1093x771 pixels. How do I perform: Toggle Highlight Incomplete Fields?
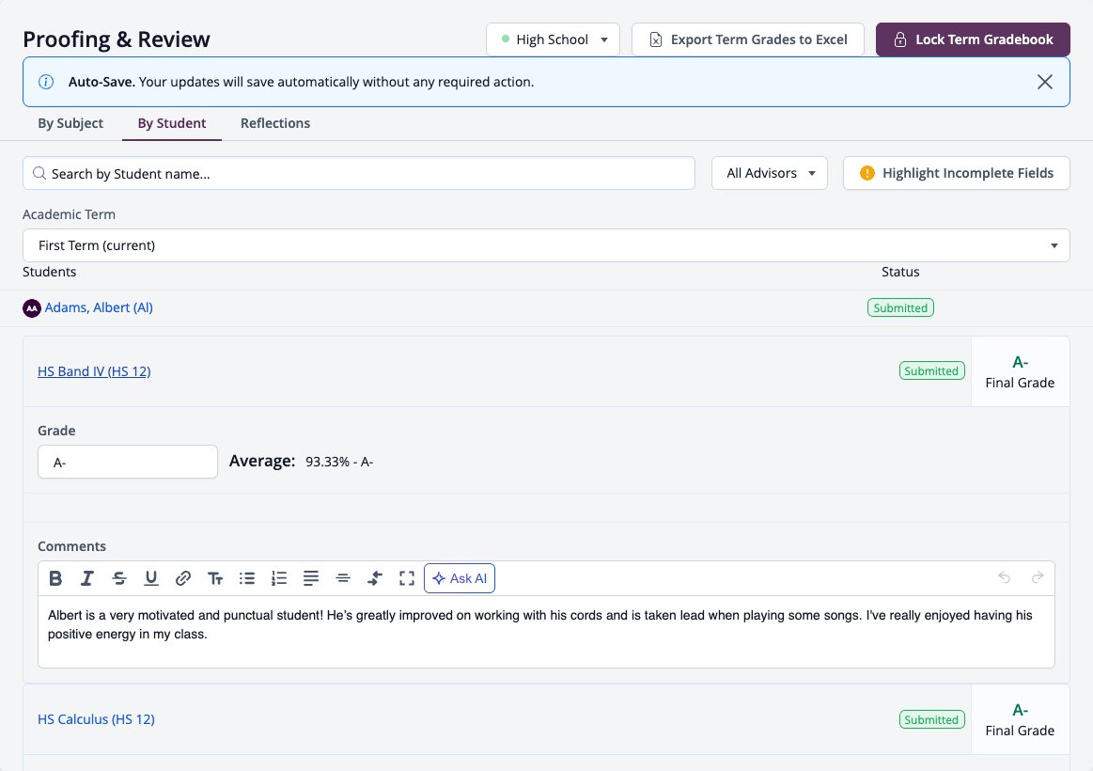tap(957, 173)
